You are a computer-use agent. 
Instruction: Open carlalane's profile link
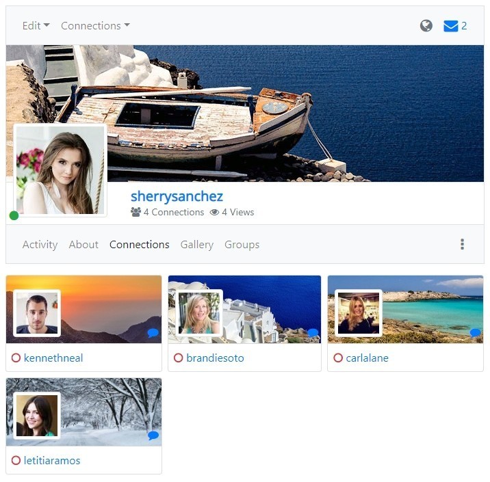(x=367, y=358)
